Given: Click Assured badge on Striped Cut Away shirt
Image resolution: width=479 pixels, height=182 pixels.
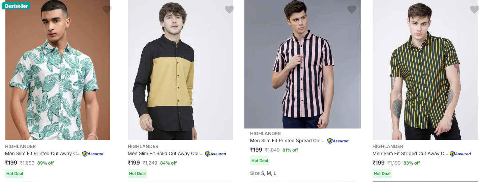Looking at the screenshot, I should (460, 154).
